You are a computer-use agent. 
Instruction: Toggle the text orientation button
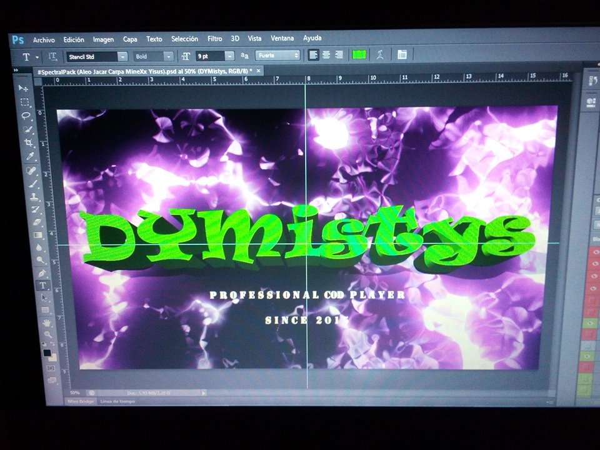pyautogui.click(x=52, y=57)
